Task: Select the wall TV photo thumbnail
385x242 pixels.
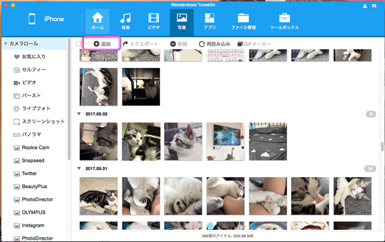Action: 226,142
